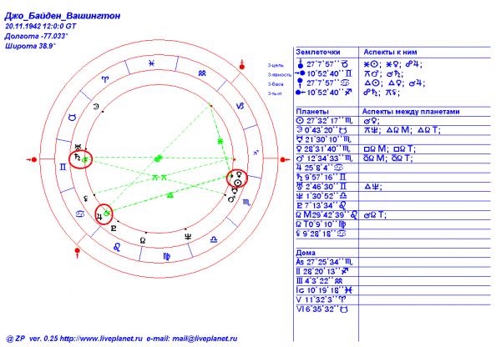Select the Mercury row 21°30'10''
The height and width of the screenshot is (347, 496).
click(392, 139)
